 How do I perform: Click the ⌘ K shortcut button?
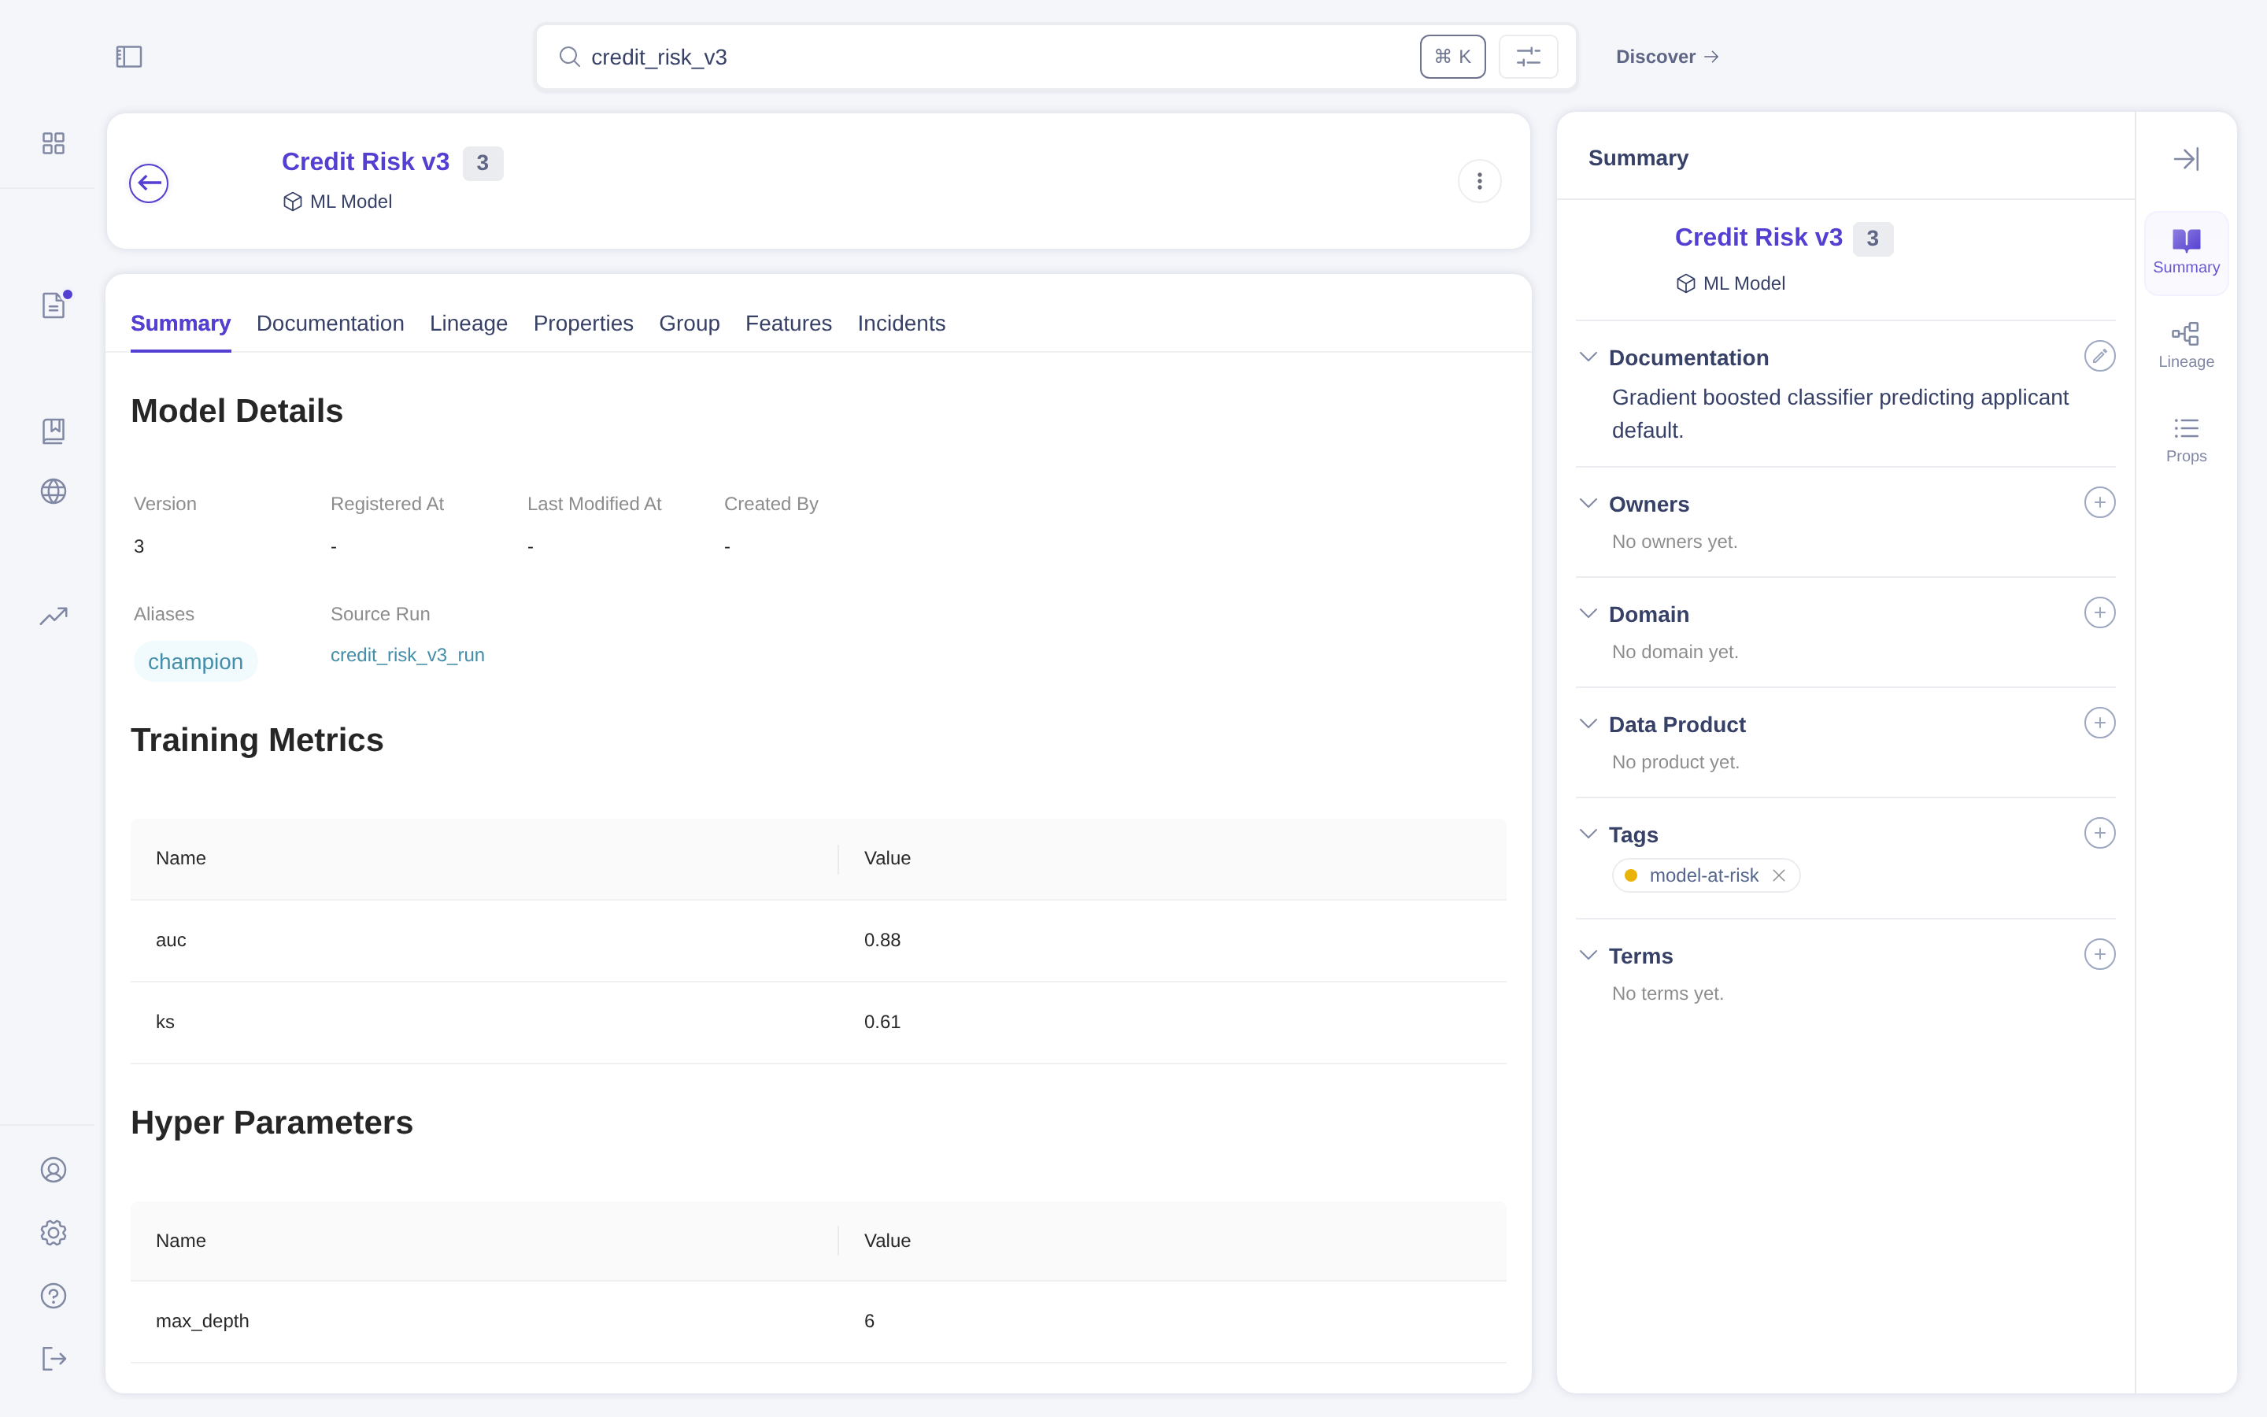pos(1452,57)
